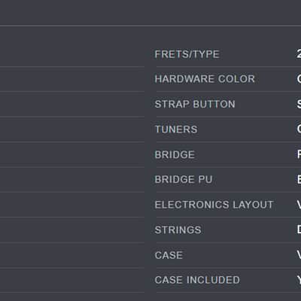
Task: Click the value beside ELECTRONICS LAYOUT
Action: click(x=299, y=205)
